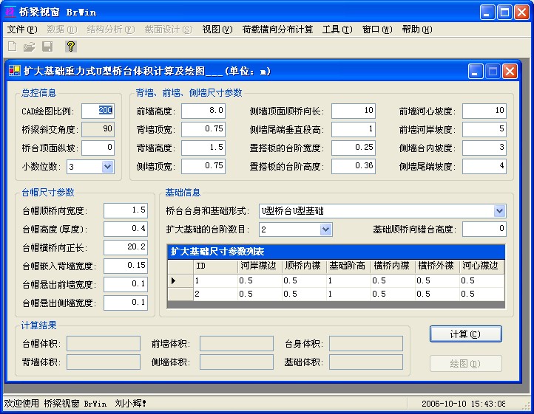Open the 小数位数 dropdown
This screenshot has width=534, height=414.
pyautogui.click(x=107, y=167)
